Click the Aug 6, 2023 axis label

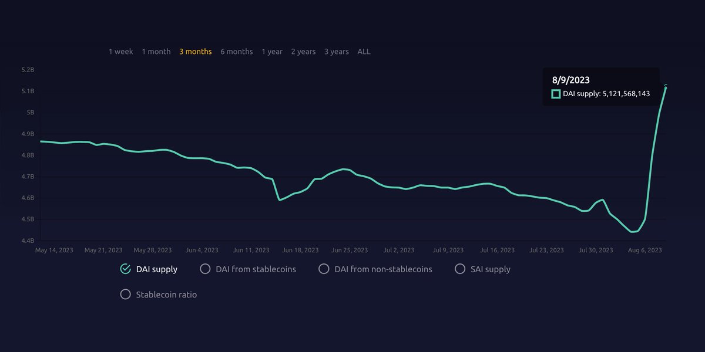click(646, 250)
